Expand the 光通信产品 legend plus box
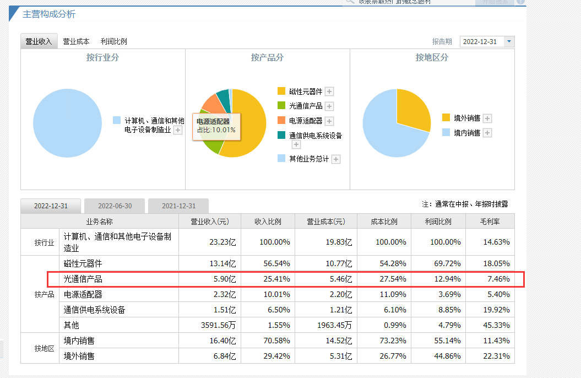The height and width of the screenshot is (378, 581). pyautogui.click(x=329, y=106)
